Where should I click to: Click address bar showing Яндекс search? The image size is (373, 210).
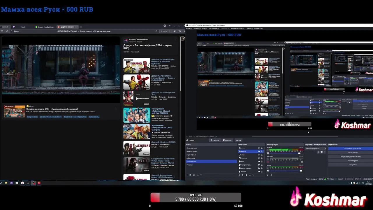click(x=85, y=31)
